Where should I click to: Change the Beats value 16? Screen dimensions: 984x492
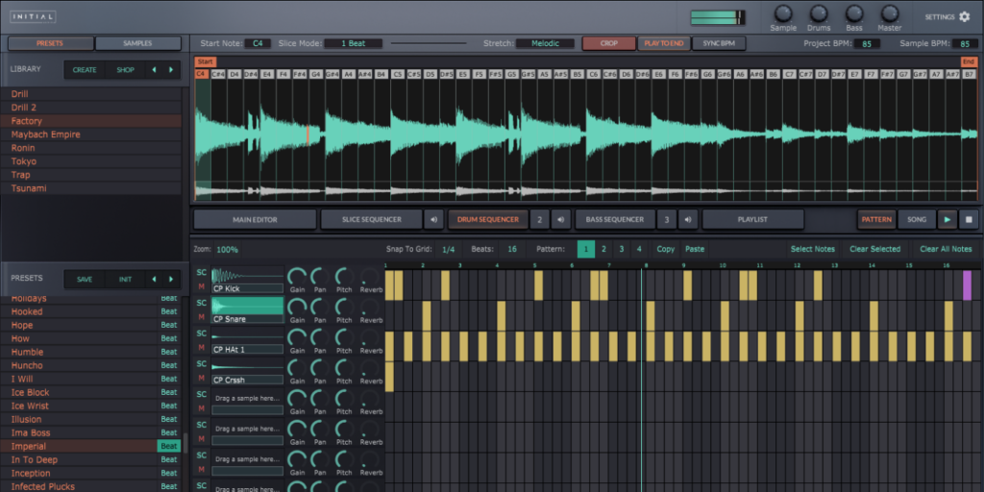pos(512,249)
